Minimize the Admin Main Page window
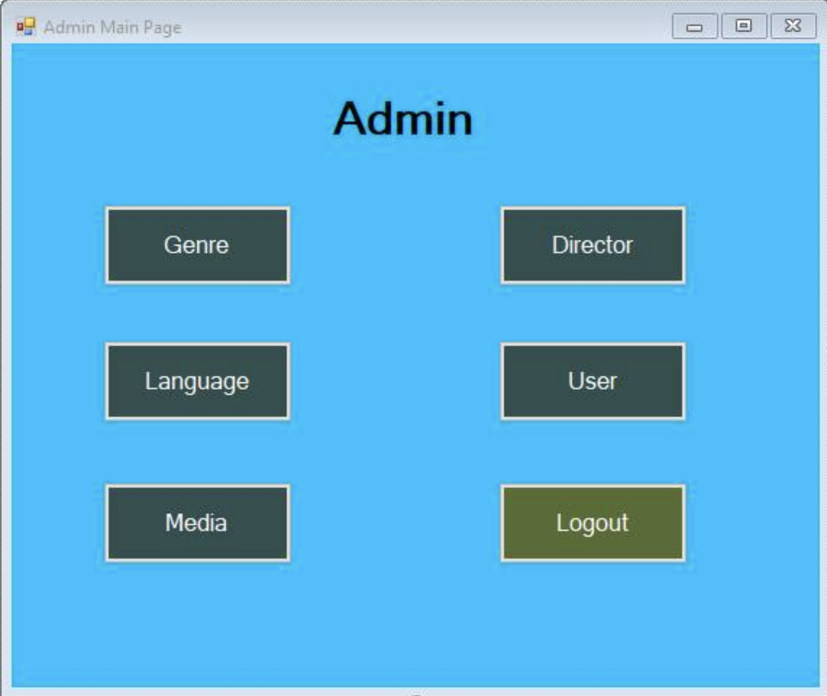Image resolution: width=827 pixels, height=696 pixels. tap(694, 27)
